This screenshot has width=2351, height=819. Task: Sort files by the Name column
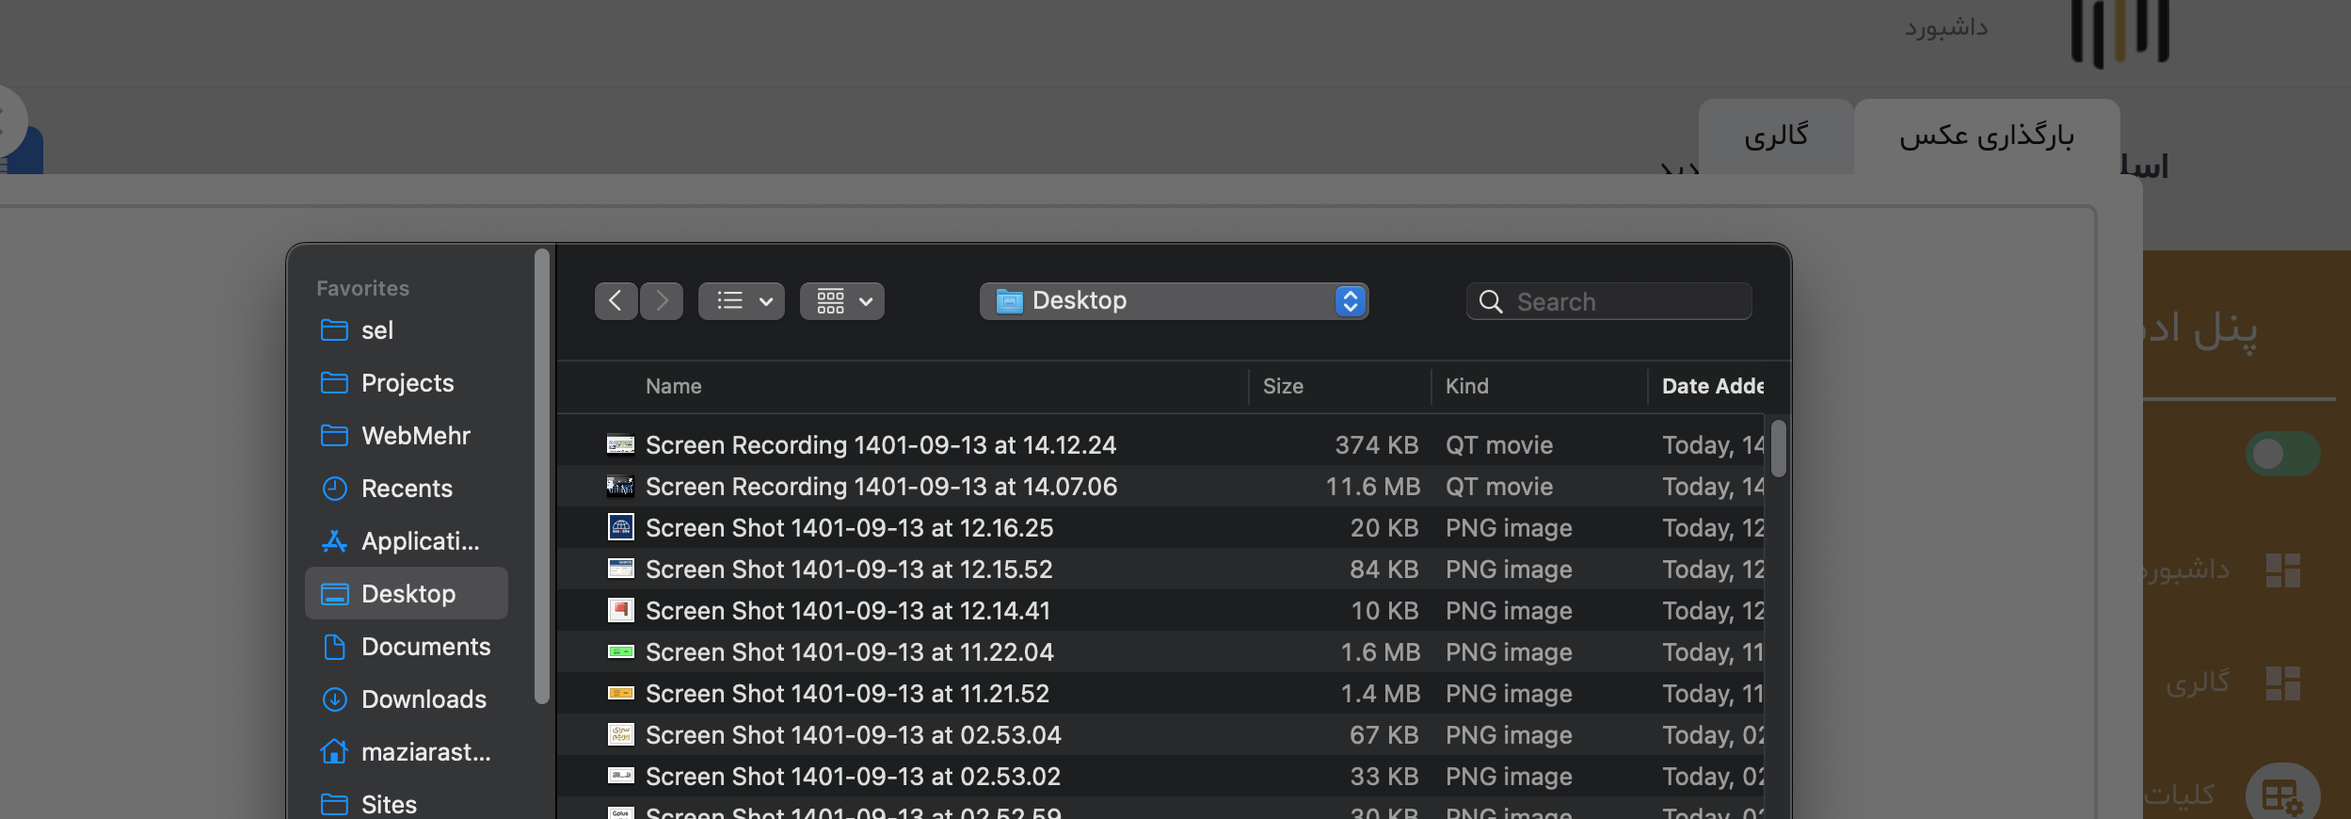pyautogui.click(x=673, y=387)
